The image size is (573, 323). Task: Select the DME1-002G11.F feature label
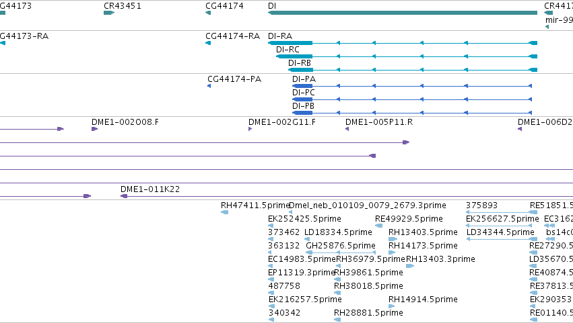point(282,122)
